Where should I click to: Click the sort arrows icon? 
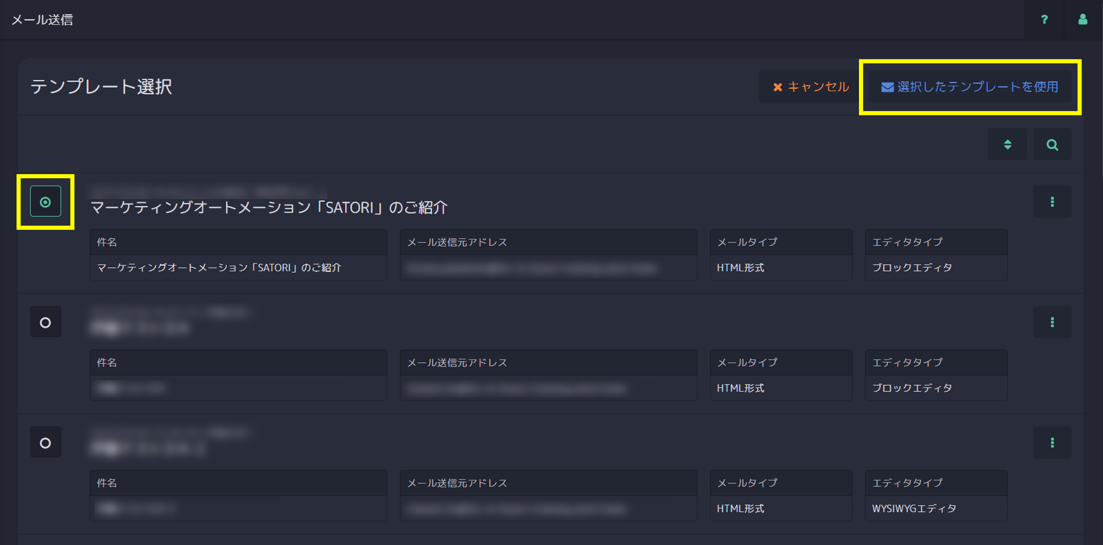[x=1007, y=145]
